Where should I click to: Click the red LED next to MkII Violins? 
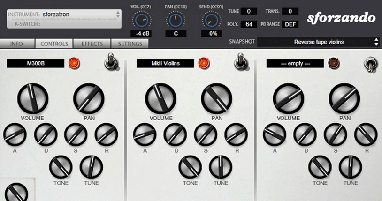coord(204,63)
